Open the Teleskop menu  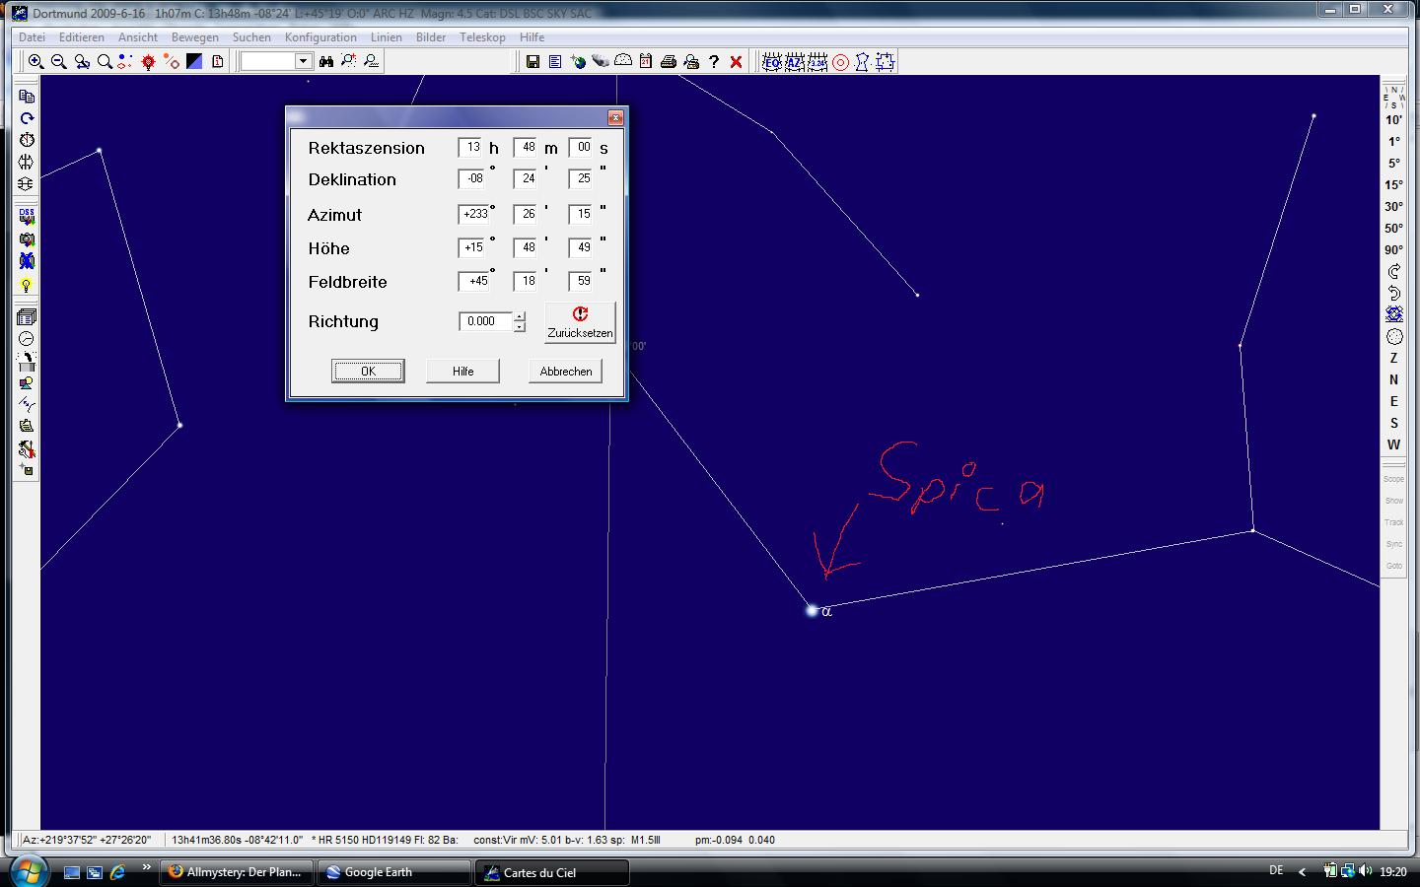click(482, 37)
